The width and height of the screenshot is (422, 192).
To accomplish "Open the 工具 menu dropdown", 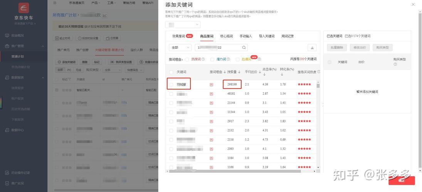I will 111,3.
